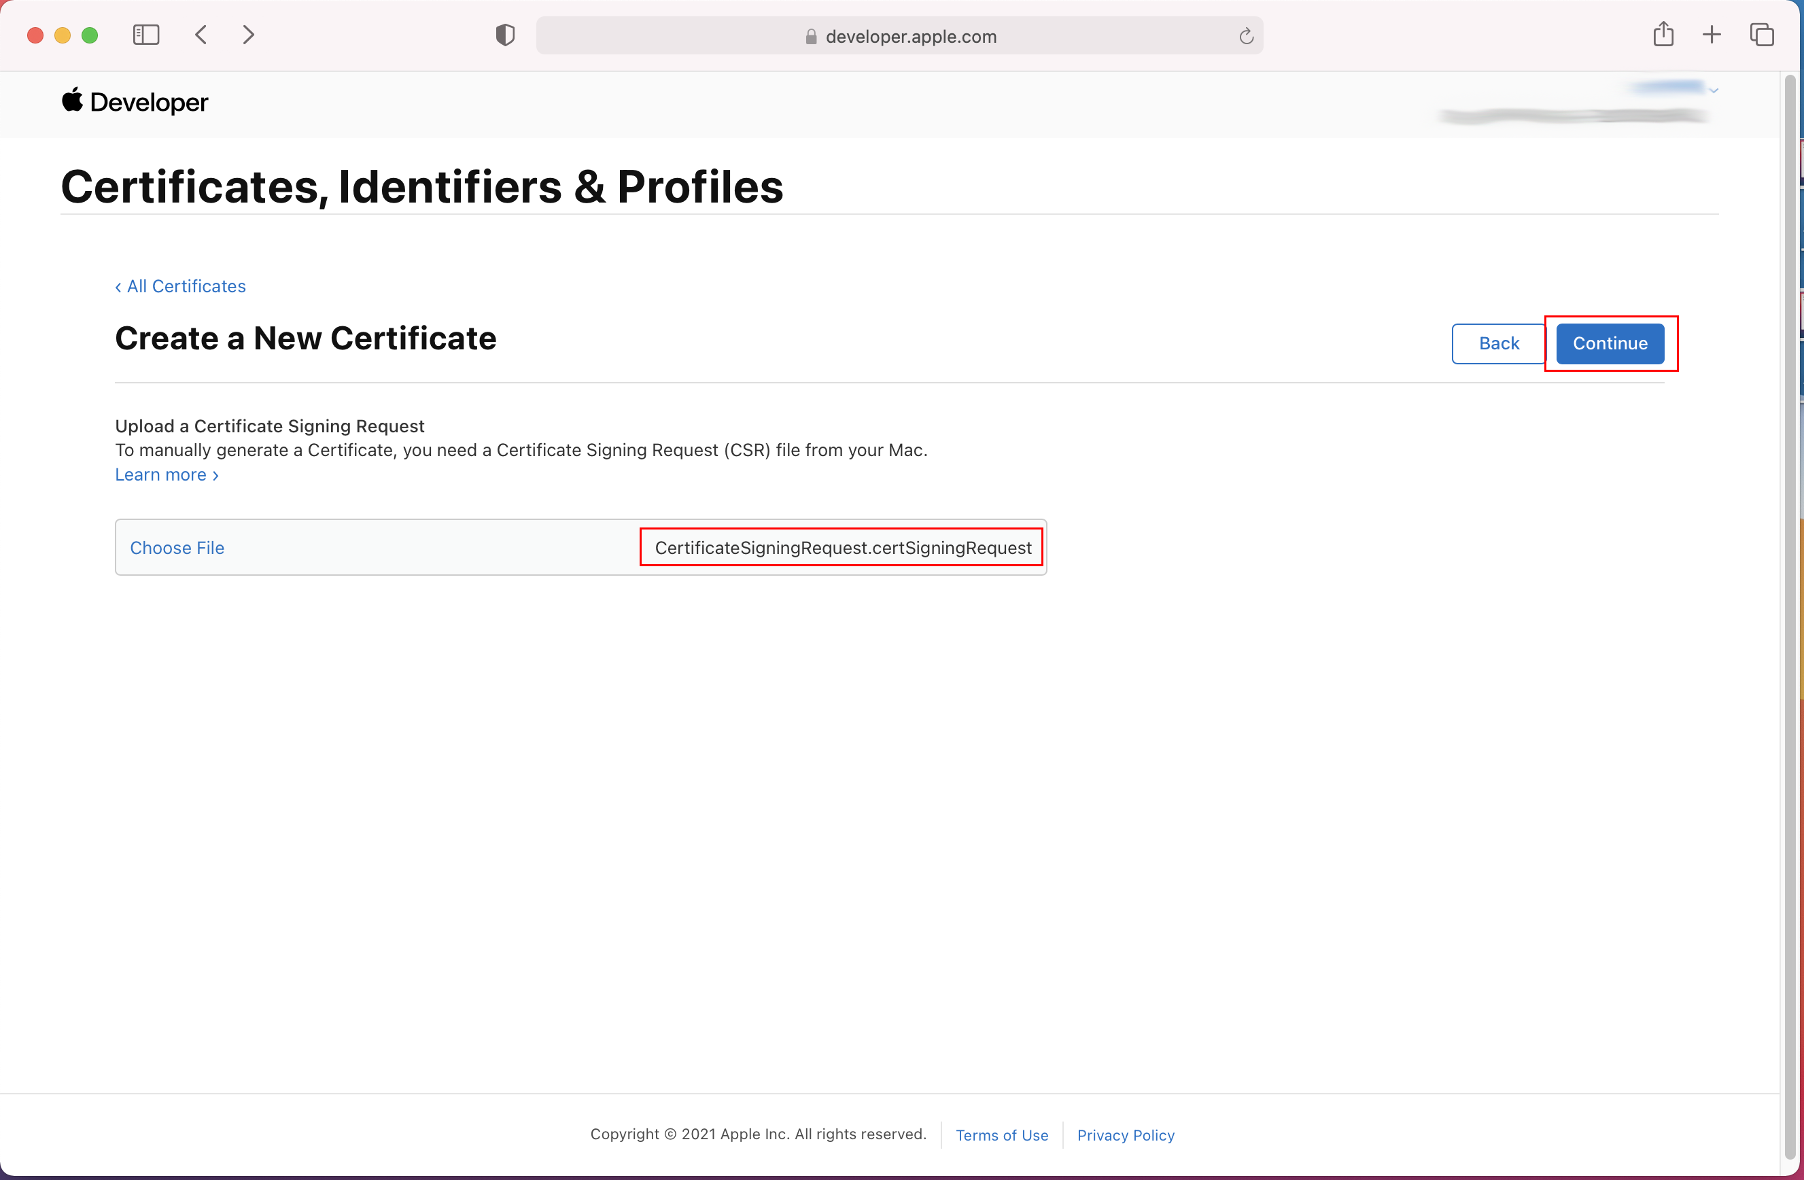Open the Privacy Policy link
Image resolution: width=1804 pixels, height=1180 pixels.
(1125, 1134)
